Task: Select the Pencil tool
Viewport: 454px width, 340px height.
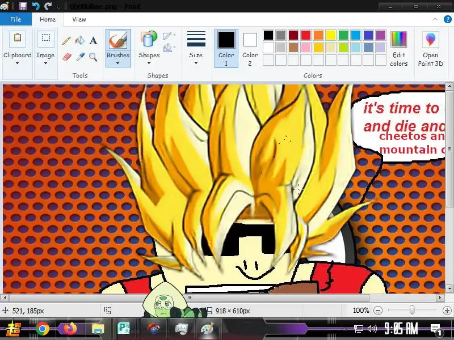Action: pos(66,40)
